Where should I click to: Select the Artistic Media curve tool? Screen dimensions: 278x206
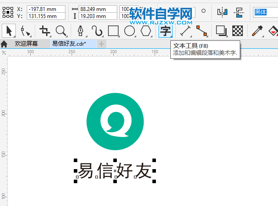[97, 31]
